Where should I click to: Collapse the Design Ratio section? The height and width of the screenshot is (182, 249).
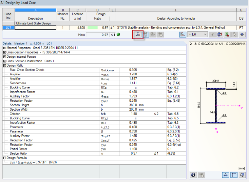pyautogui.click(x=5, y=66)
